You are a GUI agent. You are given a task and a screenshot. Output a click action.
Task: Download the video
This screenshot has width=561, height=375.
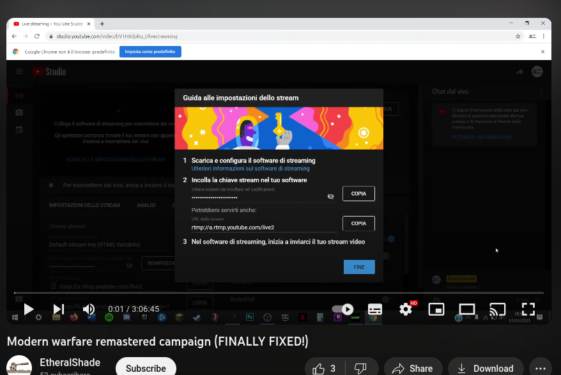pyautogui.click(x=486, y=368)
